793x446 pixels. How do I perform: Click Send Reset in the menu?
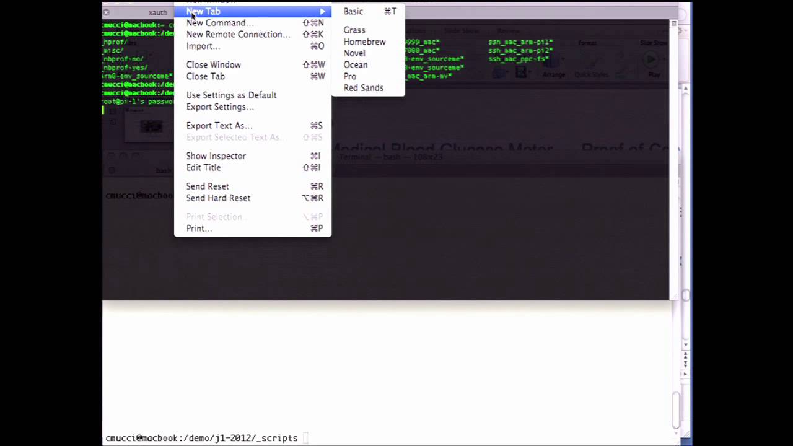(253, 186)
